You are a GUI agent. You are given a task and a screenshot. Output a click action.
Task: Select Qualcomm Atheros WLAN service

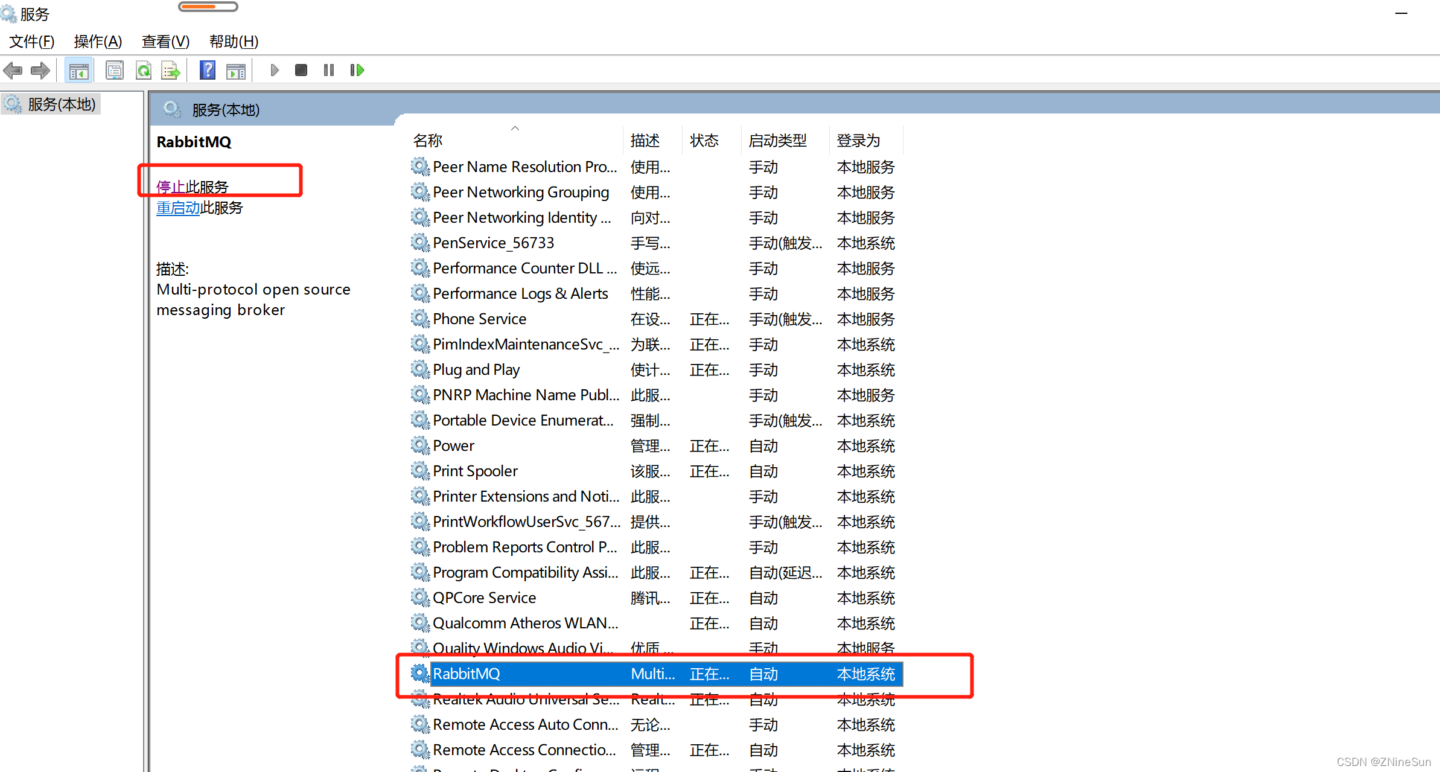click(657, 623)
